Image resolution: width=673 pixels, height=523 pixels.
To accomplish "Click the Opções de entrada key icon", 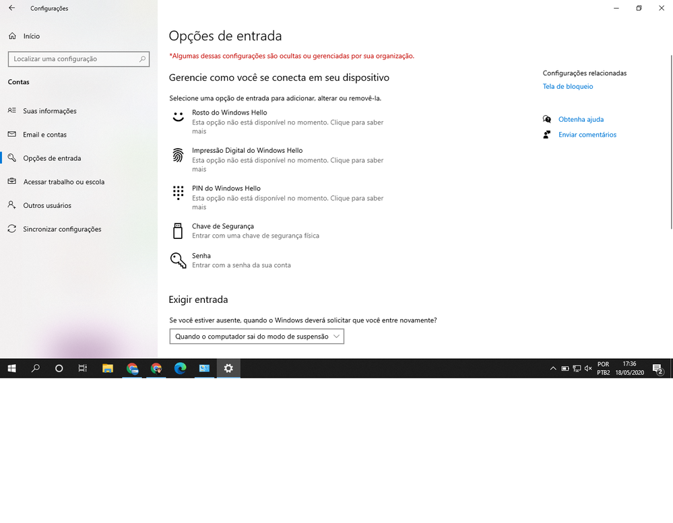I will click(12, 158).
